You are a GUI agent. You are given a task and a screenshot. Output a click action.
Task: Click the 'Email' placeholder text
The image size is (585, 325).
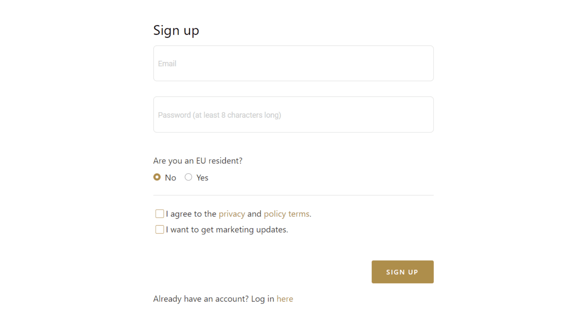167,64
